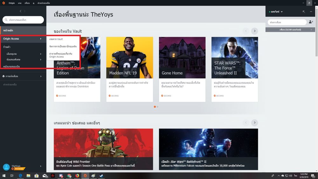Image resolution: width=318 pixels, height=179 pixels.
Task: Choose manage my membership in flyout
Action: click(63, 46)
